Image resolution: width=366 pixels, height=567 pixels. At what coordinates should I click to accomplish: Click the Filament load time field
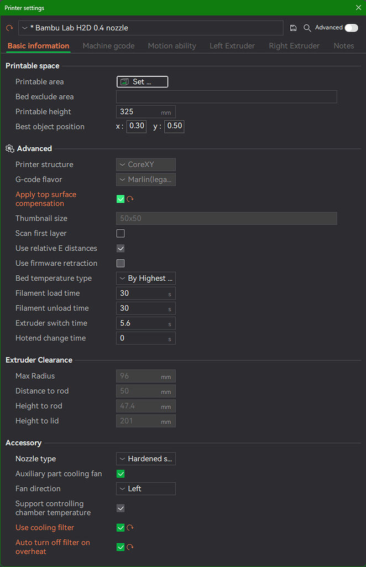coord(146,293)
